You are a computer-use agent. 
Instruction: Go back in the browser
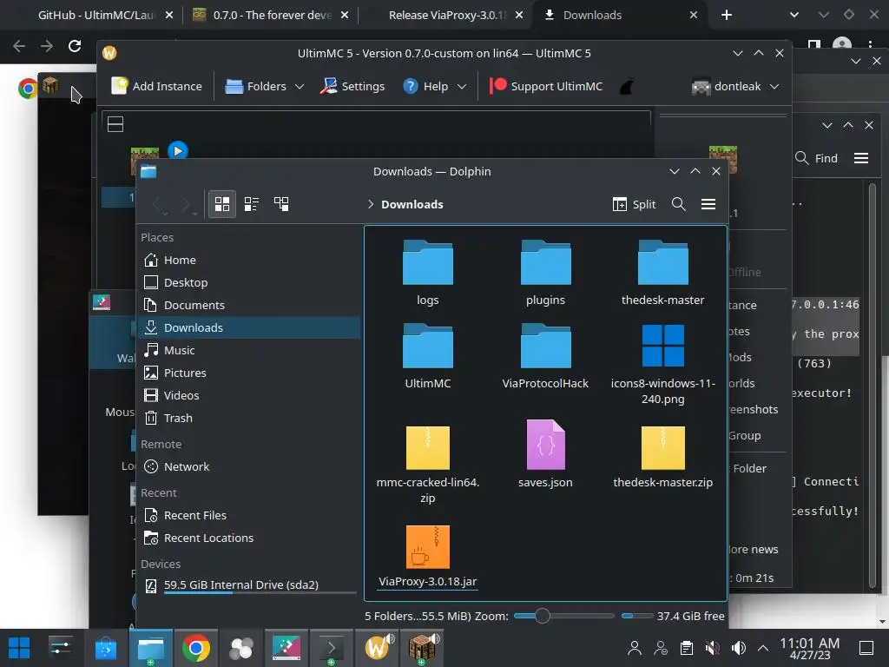pyautogui.click(x=19, y=46)
